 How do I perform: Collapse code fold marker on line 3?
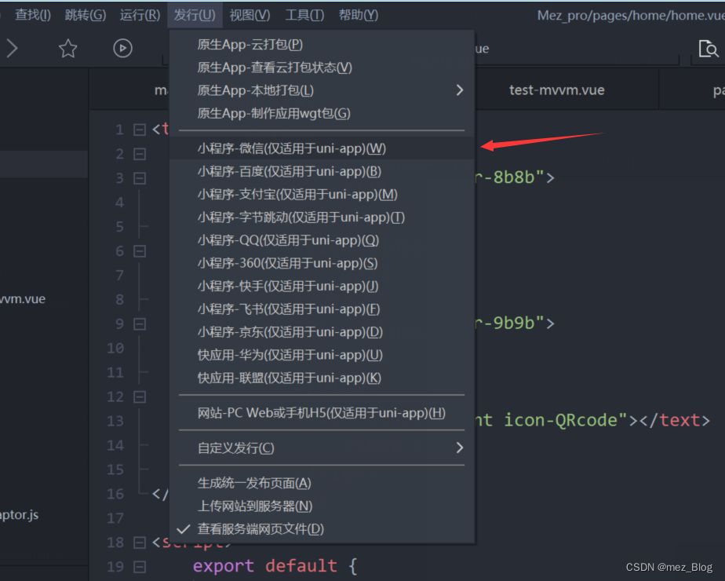click(x=140, y=178)
